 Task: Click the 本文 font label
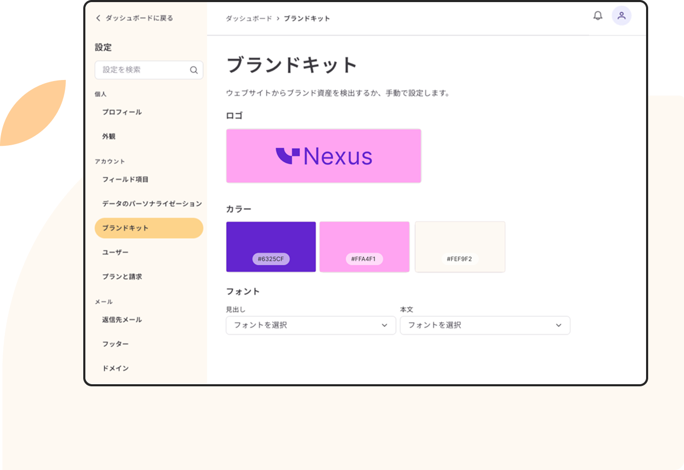[x=407, y=309]
